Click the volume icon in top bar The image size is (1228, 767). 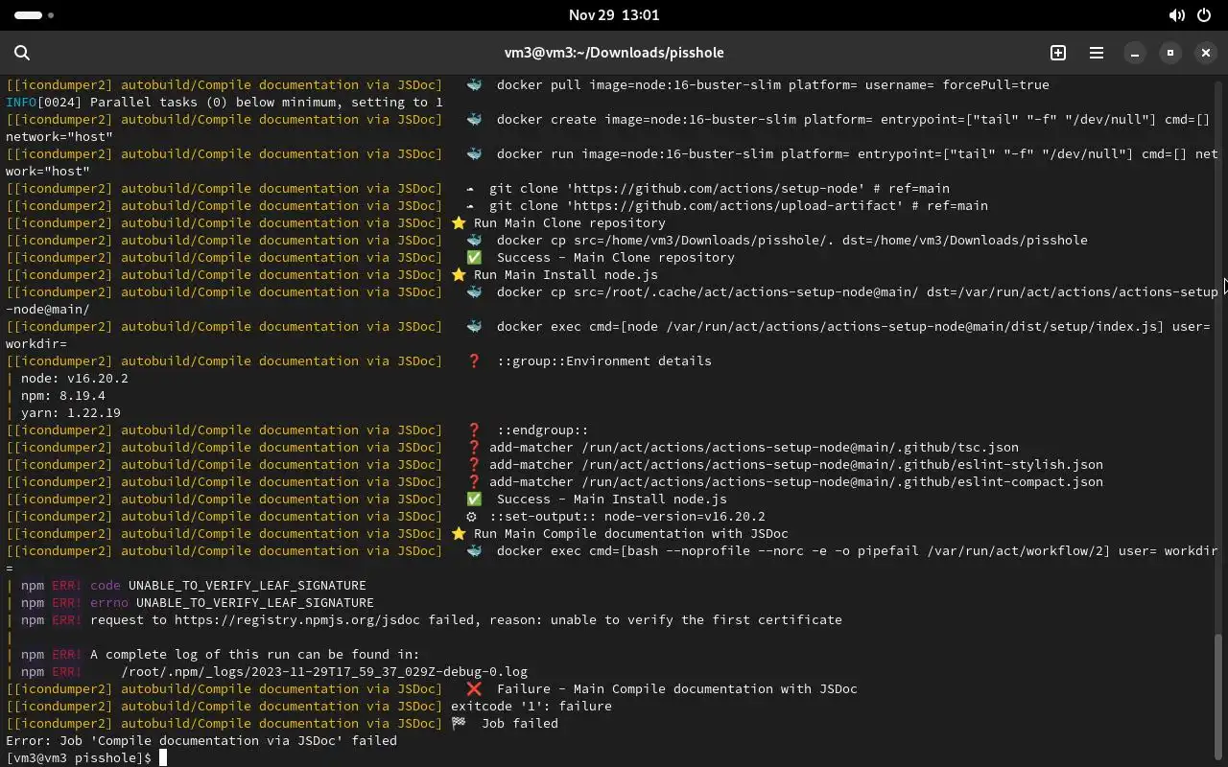click(x=1176, y=15)
